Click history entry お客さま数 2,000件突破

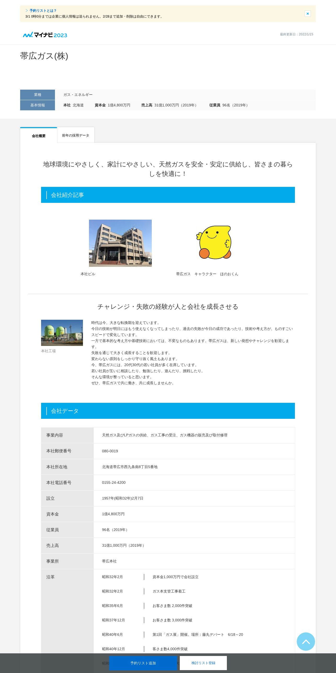coord(172,606)
